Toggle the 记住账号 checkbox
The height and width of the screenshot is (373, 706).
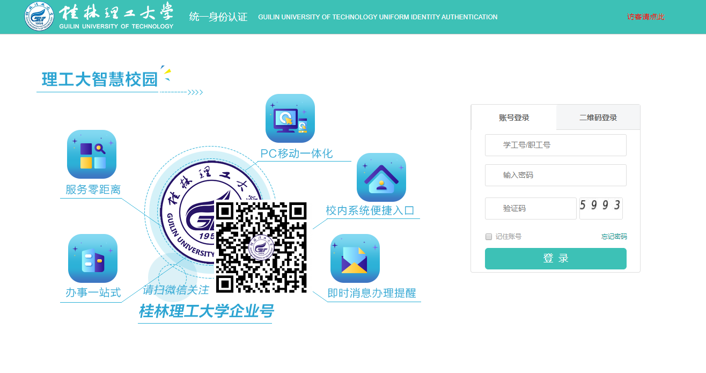[x=489, y=237]
